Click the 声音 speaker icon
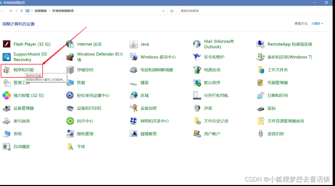Image resolution: width=335 pixels, height=186 pixels. (x=197, y=108)
